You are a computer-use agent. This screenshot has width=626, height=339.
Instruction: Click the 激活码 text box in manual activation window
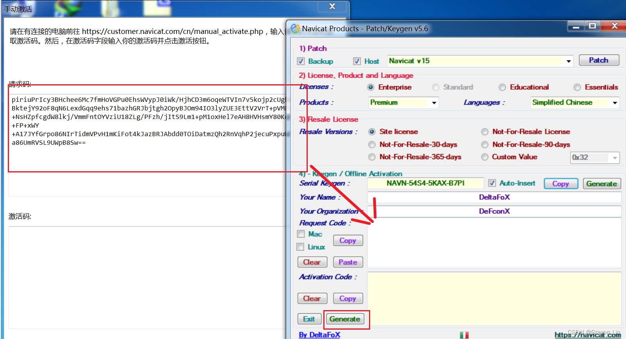click(147, 277)
